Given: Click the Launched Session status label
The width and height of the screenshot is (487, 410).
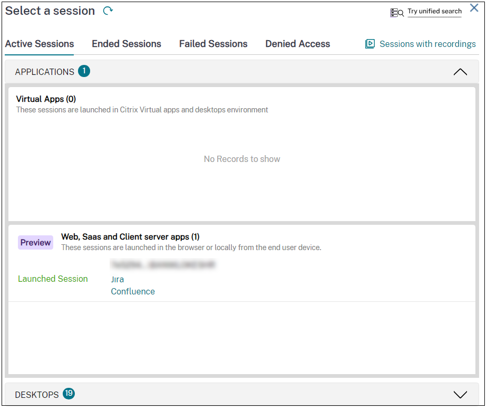Looking at the screenshot, I should coord(53,279).
